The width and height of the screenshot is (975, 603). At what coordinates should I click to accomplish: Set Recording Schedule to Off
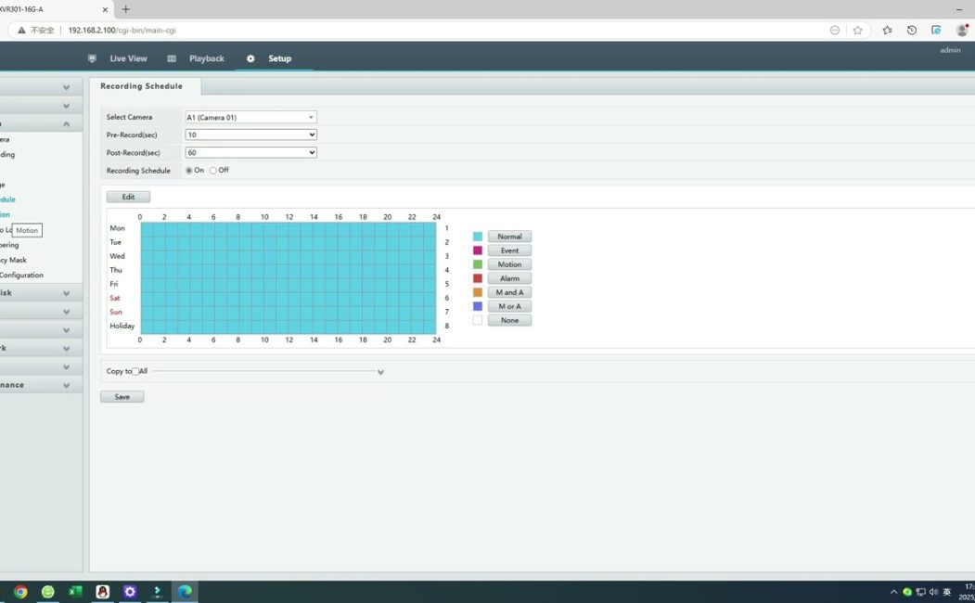coord(213,171)
